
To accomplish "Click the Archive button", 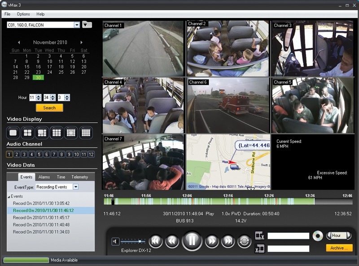I will (339, 248).
